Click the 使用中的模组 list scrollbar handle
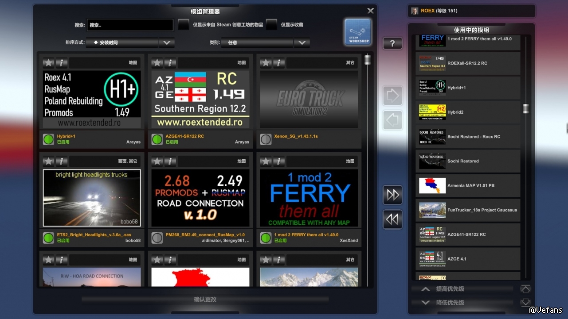The height and width of the screenshot is (319, 568). tap(526, 109)
